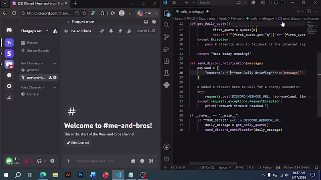This screenshot has height=180, width=321.
Task: Open the S server in Discord sidebar
Action: click(9, 54)
